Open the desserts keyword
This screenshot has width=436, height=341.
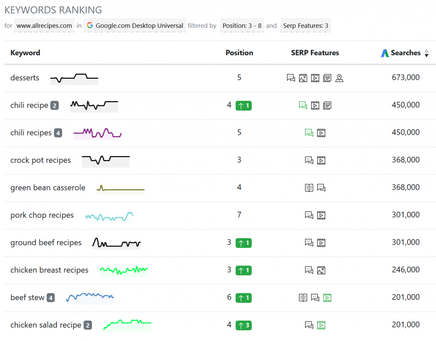(x=25, y=78)
